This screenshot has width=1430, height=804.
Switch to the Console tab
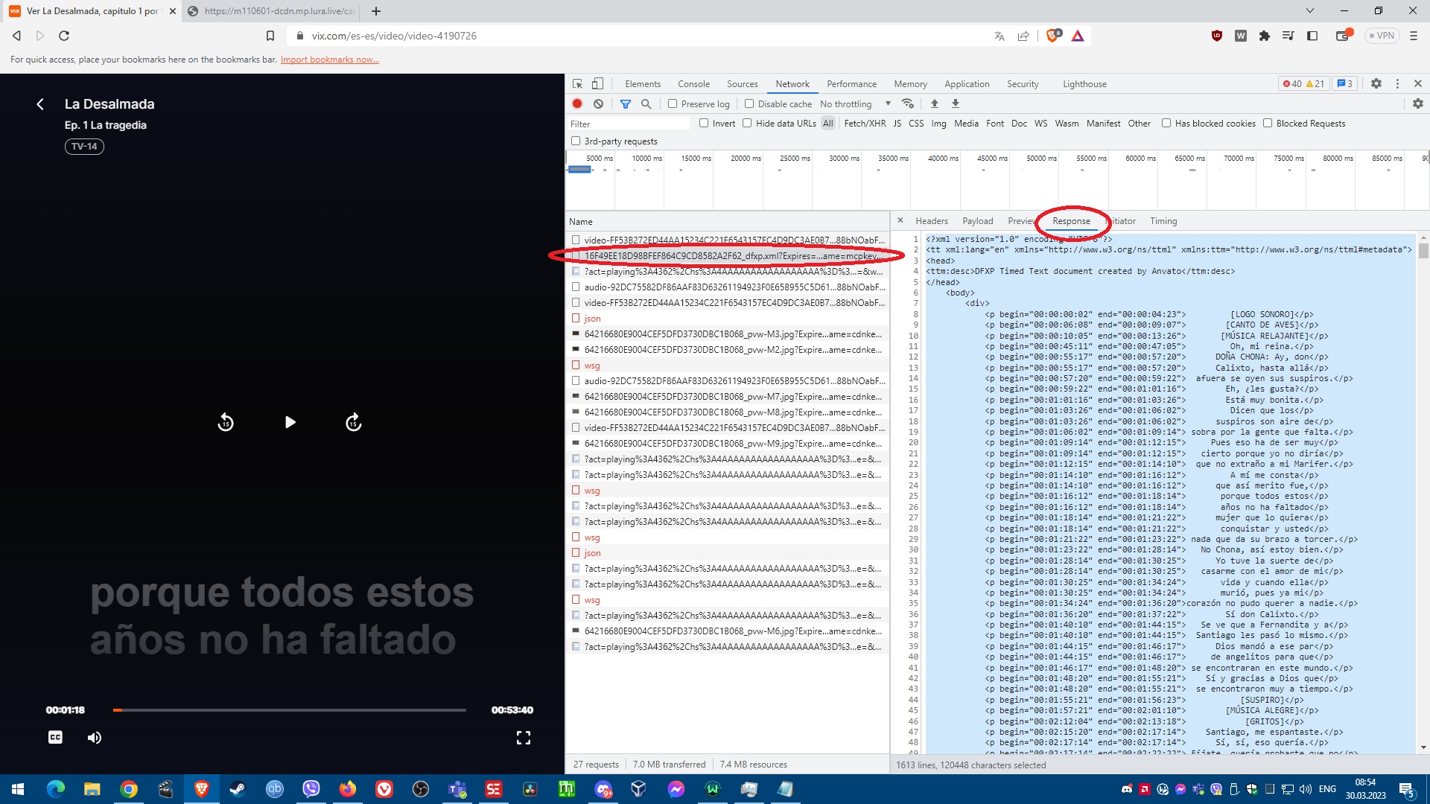click(x=693, y=84)
